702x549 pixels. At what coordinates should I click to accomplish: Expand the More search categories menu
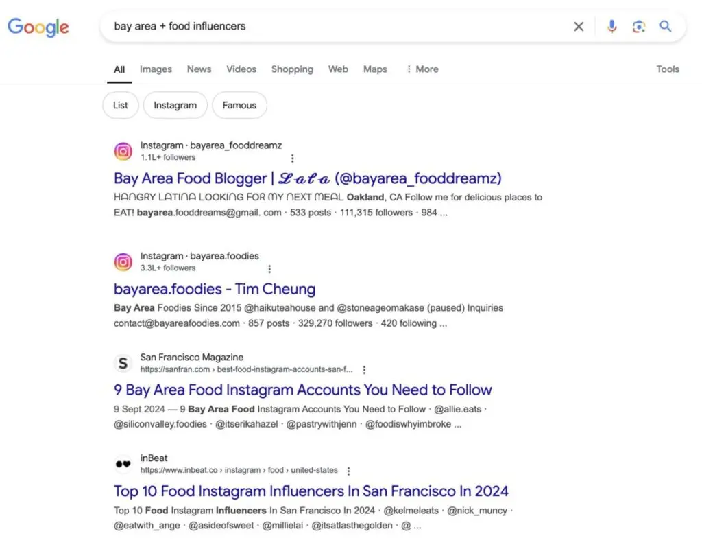(422, 69)
